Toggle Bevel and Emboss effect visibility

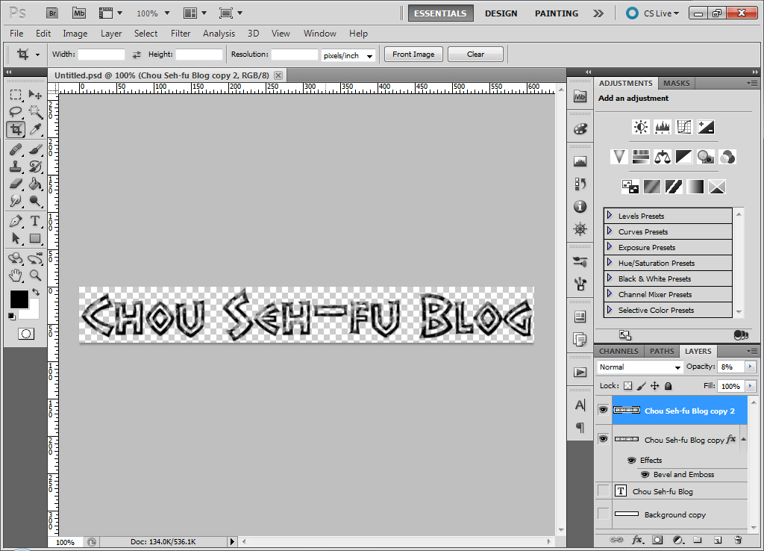point(645,474)
